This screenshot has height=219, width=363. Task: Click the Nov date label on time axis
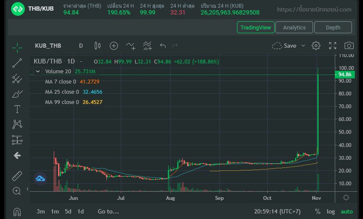tap(316, 198)
